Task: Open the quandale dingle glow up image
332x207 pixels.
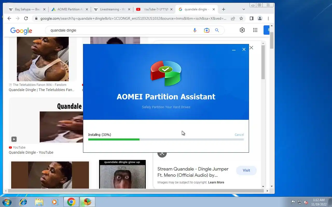Action: [x=122, y=174]
